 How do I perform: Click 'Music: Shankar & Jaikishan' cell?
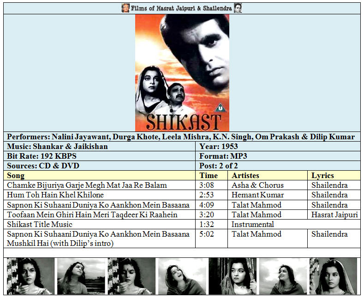(x=100, y=146)
